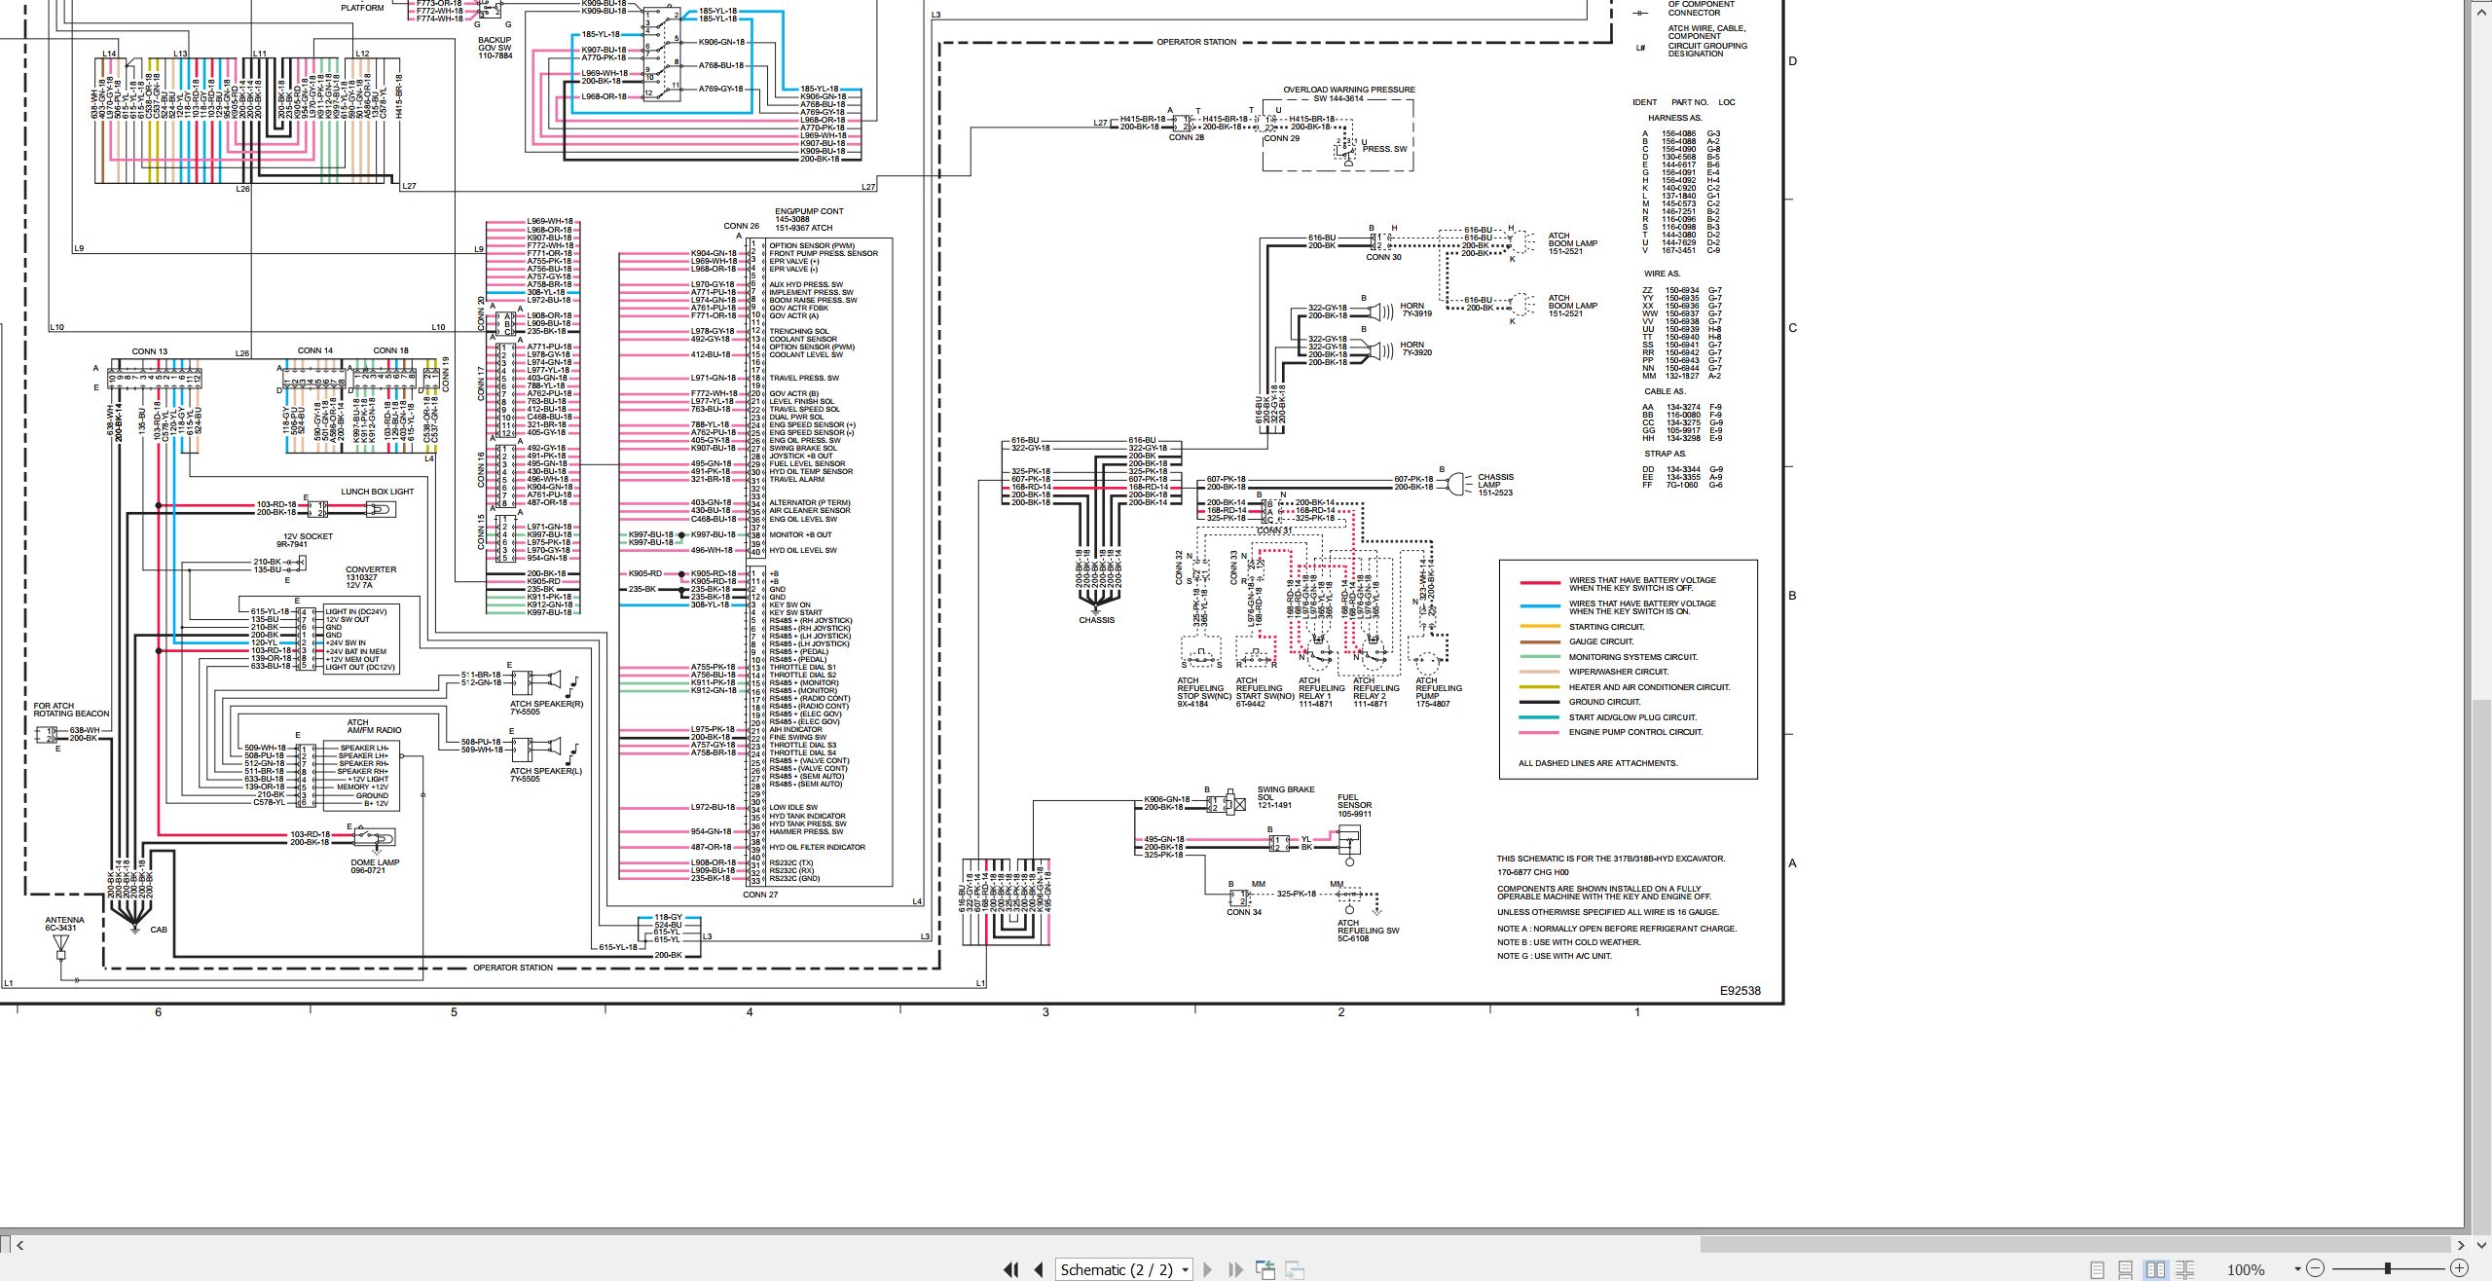Viewport: 2492px width, 1281px height.
Task: Click the CHASSIS LAMP label
Action: point(1495,481)
